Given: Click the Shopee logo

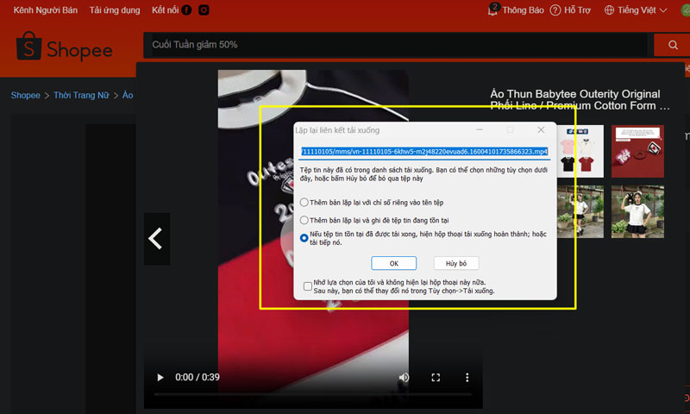Looking at the screenshot, I should (64, 47).
